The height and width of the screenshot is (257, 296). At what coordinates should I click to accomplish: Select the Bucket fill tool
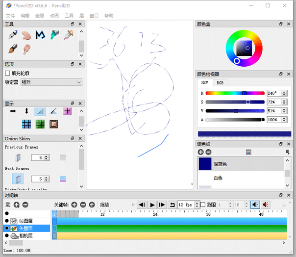point(54,35)
